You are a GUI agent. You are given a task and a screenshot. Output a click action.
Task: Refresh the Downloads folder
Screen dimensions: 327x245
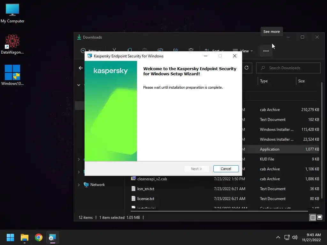[247, 68]
